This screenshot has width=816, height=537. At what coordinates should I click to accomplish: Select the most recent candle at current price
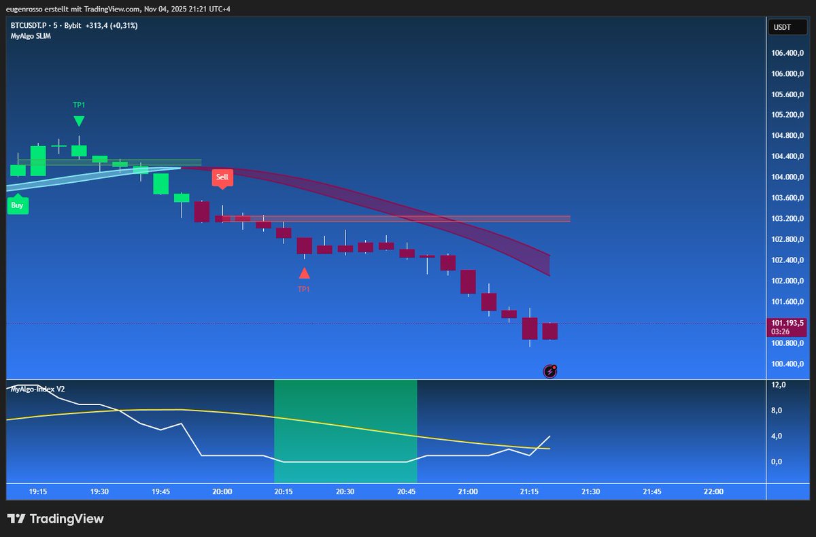pyautogui.click(x=550, y=331)
